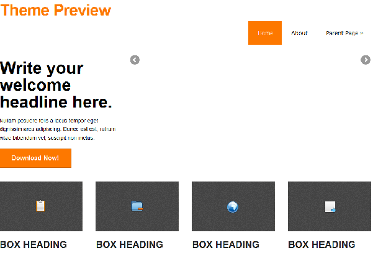Click the document icon in fourth box

pos(330,207)
